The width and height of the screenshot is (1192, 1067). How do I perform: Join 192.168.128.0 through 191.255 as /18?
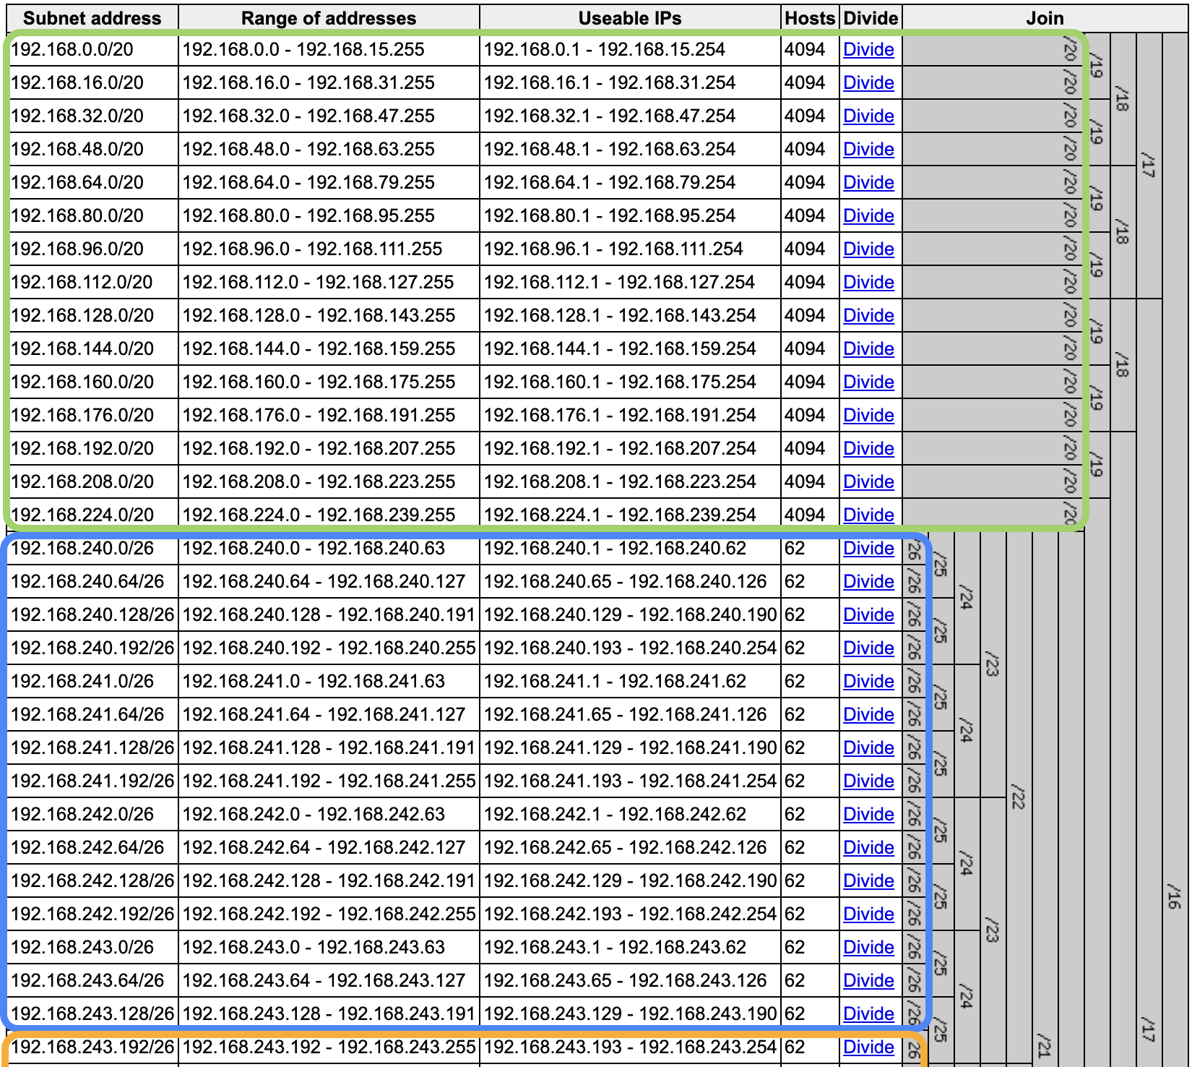pos(1123,365)
